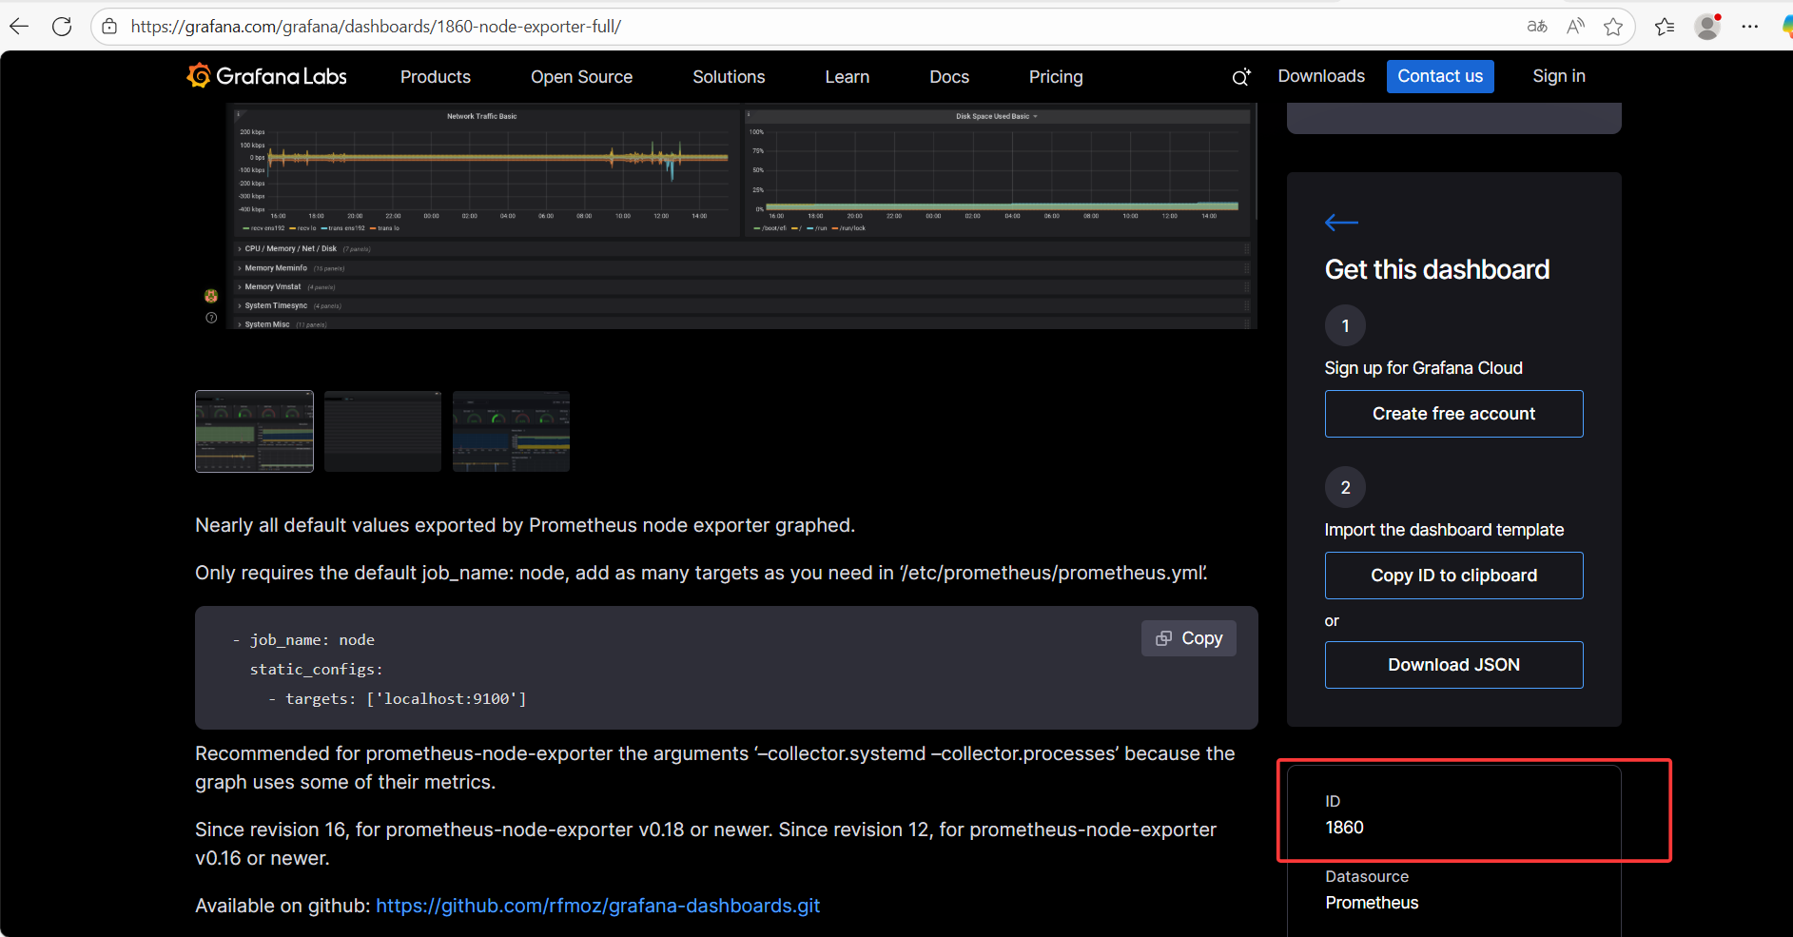Click Copy ID to clipboard button
The height and width of the screenshot is (937, 1793).
tap(1453, 576)
